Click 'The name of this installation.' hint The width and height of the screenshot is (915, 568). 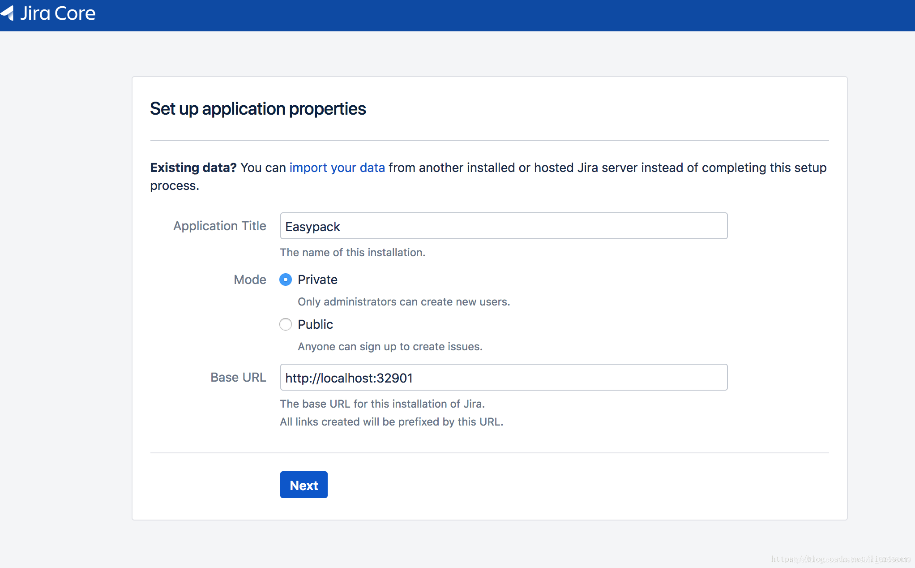tap(353, 253)
